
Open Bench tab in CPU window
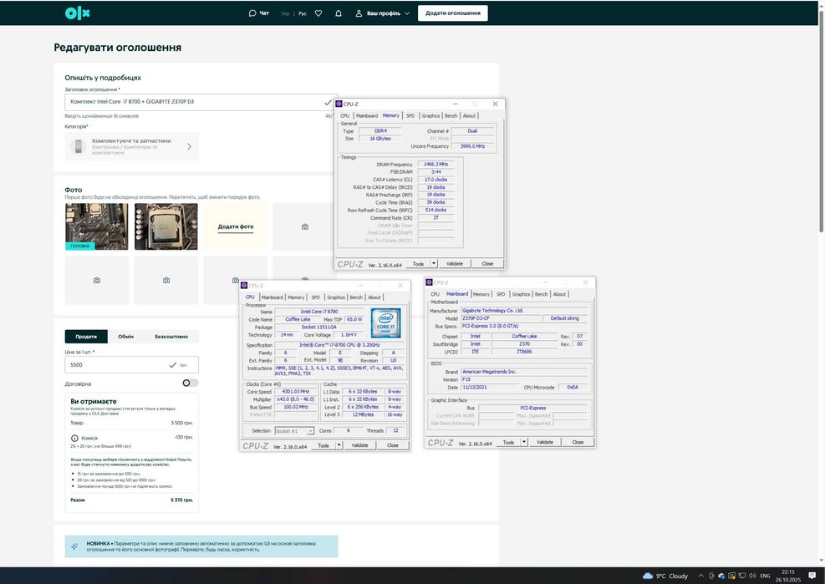pyautogui.click(x=356, y=297)
